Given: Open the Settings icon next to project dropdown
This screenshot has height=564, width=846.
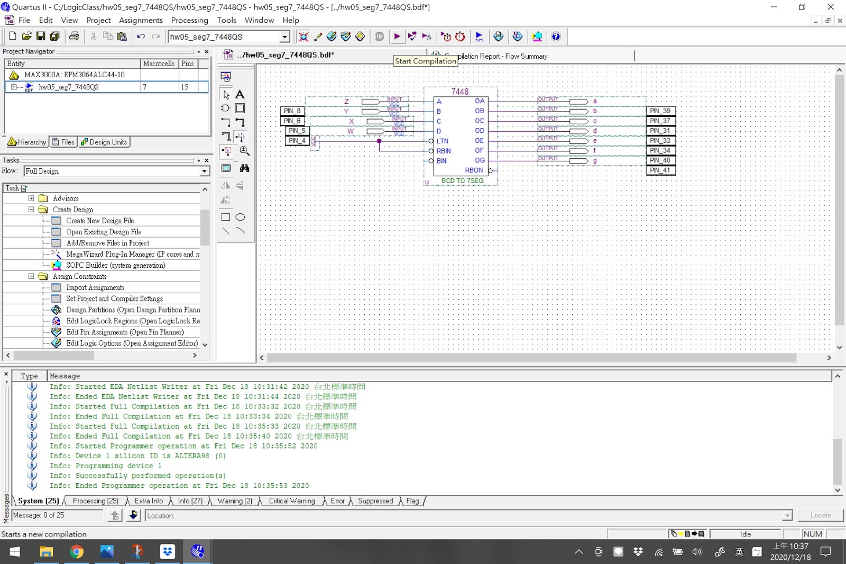Looking at the screenshot, I should point(303,36).
